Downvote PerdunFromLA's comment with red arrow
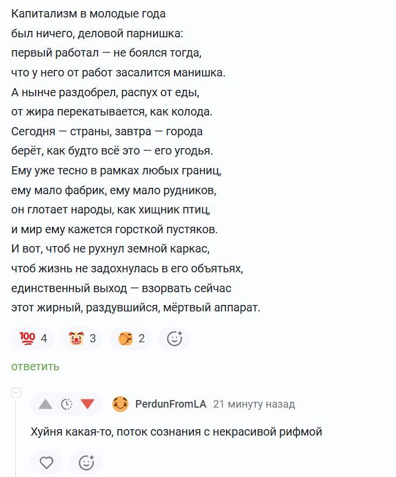 tap(88, 404)
